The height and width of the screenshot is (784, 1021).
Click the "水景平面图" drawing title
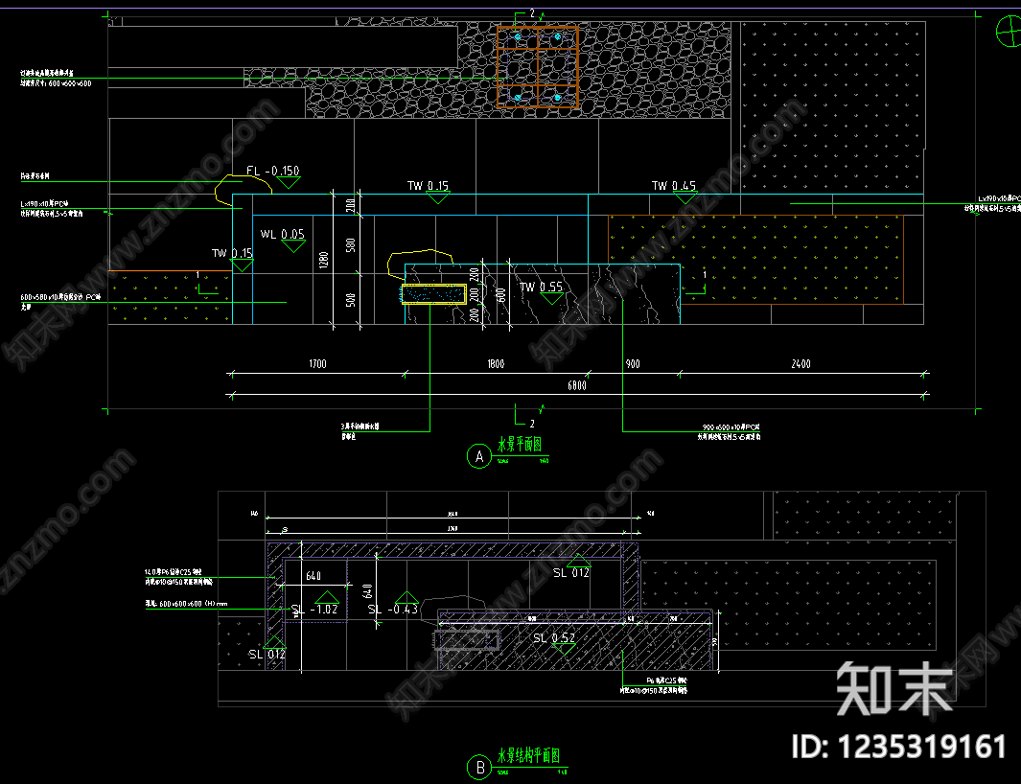(x=520, y=444)
